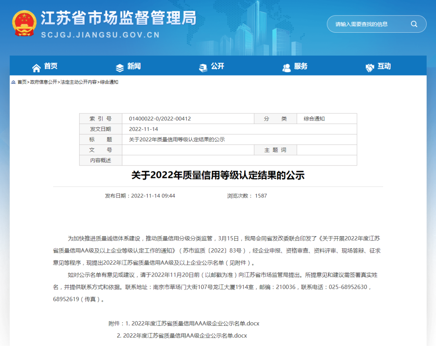
Task: Click the 分类 label cell
Action: [276, 119]
